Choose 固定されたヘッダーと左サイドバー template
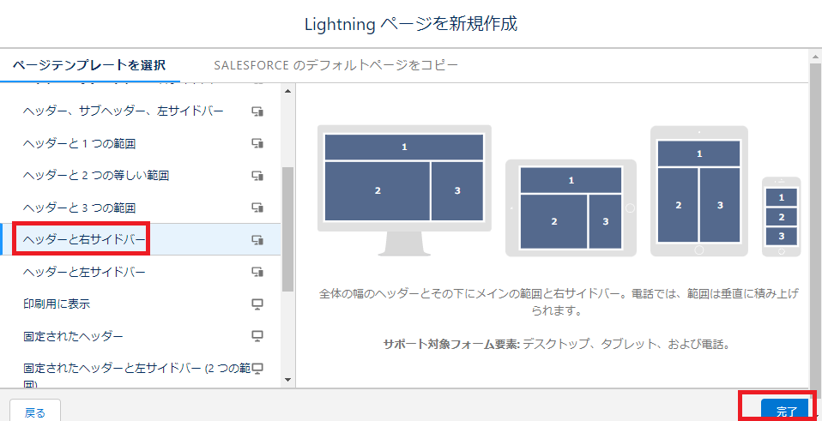The width and height of the screenshot is (822, 421). point(141,375)
